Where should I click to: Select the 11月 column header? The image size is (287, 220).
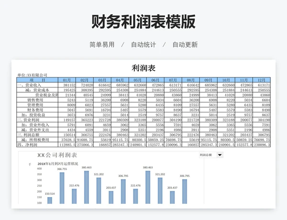click(x=244, y=80)
